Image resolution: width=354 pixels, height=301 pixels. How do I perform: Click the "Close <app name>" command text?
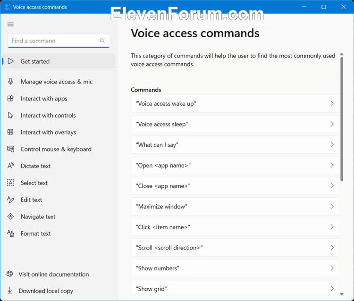pos(163,186)
